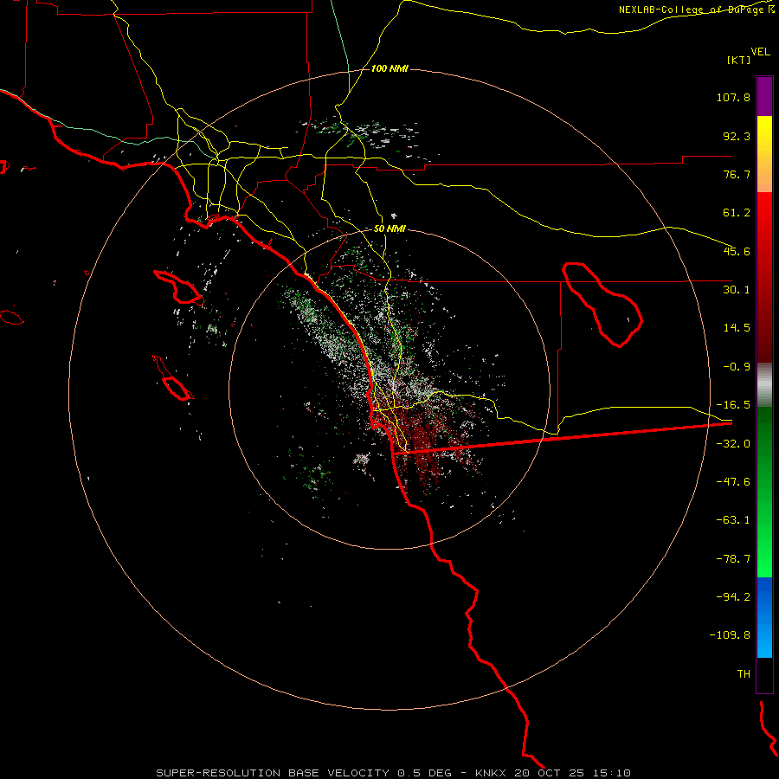The width and height of the screenshot is (779, 779).
Task: Select the 76.7 legend value
Action: pos(737,174)
